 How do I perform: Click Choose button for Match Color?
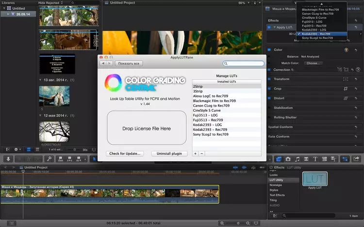(313, 63)
